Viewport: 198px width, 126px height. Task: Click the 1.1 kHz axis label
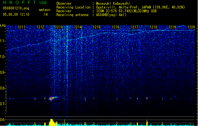3,41
